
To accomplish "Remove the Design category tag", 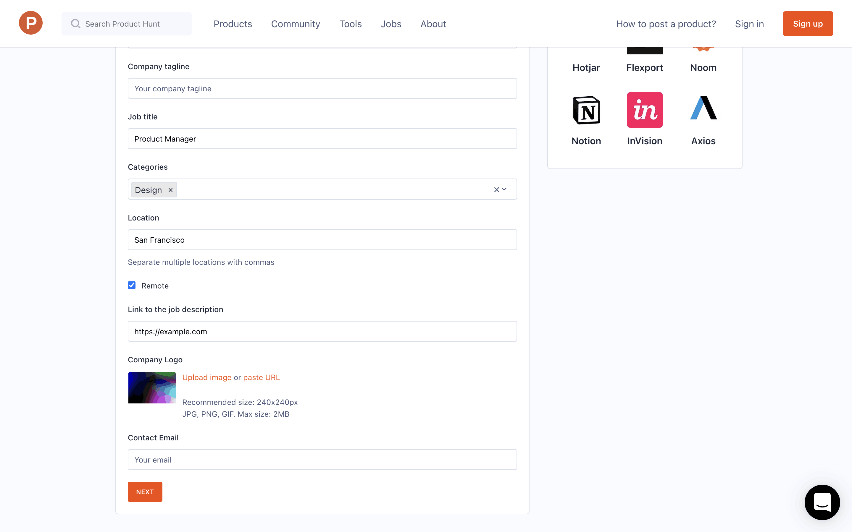I will [x=170, y=190].
